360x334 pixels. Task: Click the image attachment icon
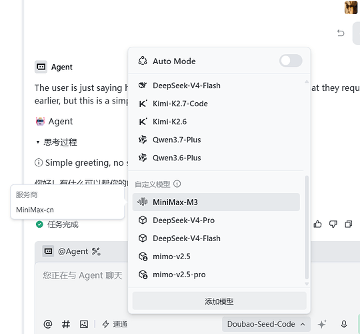pyautogui.click(x=84, y=324)
